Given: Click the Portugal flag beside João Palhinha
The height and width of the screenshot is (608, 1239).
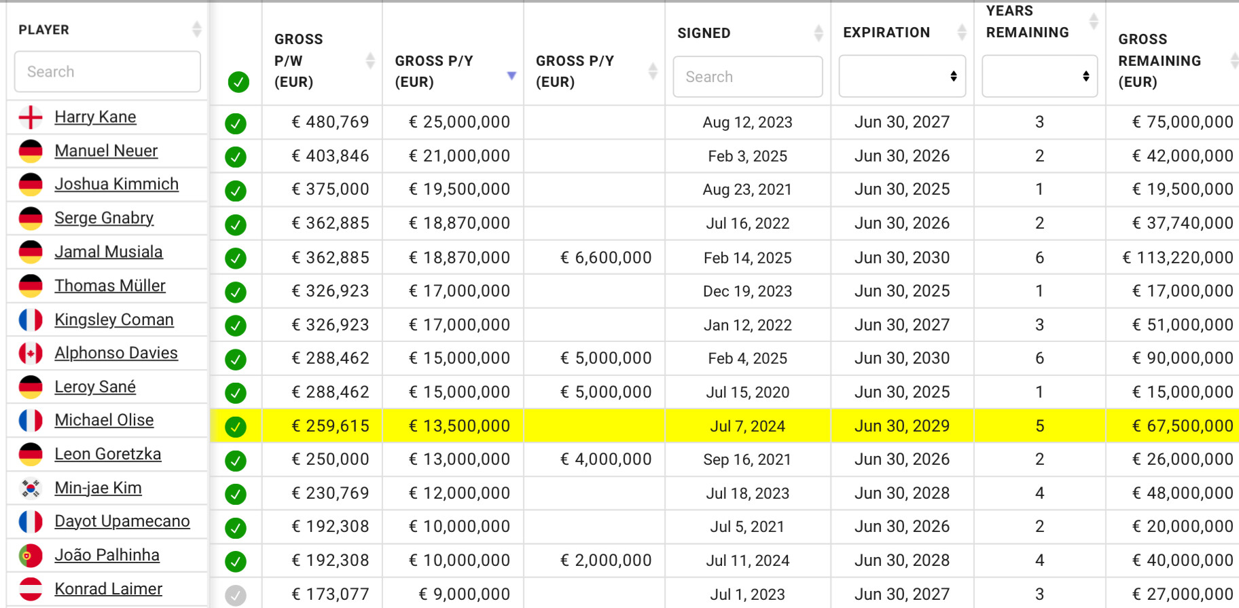Looking at the screenshot, I should pyautogui.click(x=31, y=556).
